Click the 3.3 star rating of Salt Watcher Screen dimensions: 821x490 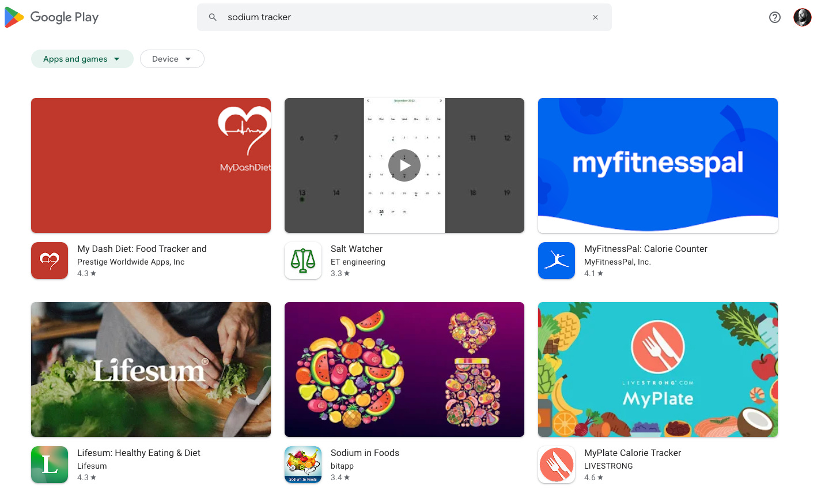(340, 273)
